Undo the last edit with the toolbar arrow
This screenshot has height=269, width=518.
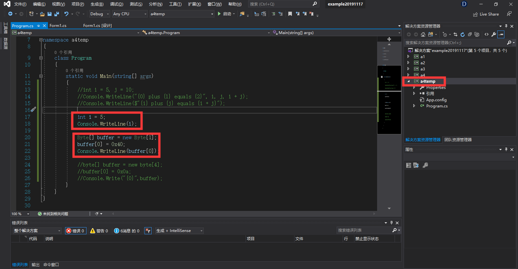click(x=66, y=14)
